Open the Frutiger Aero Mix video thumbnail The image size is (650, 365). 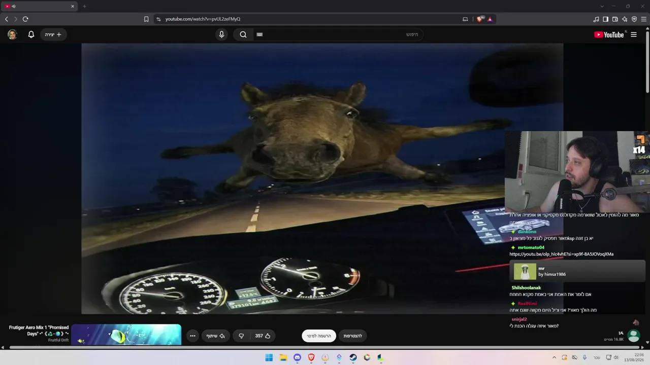[126, 335]
